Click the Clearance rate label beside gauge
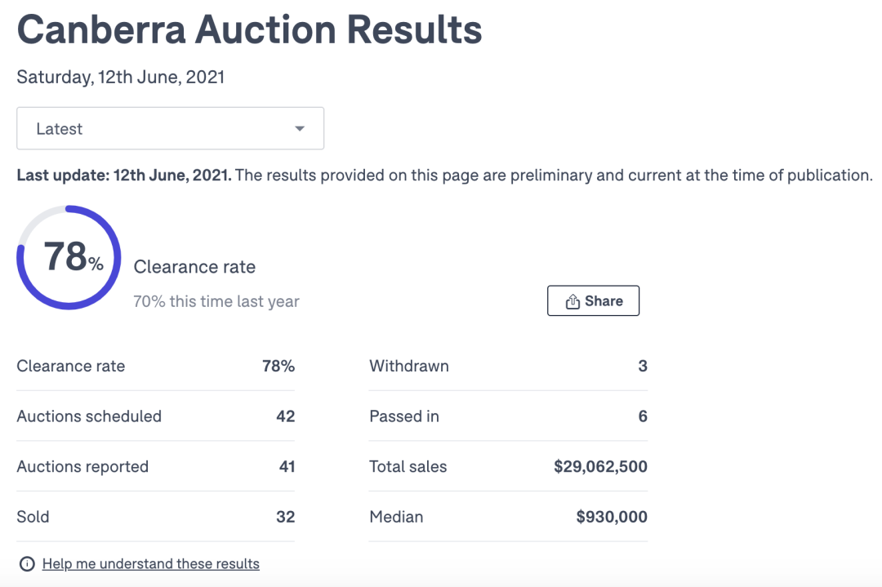882x587 pixels. click(x=194, y=267)
